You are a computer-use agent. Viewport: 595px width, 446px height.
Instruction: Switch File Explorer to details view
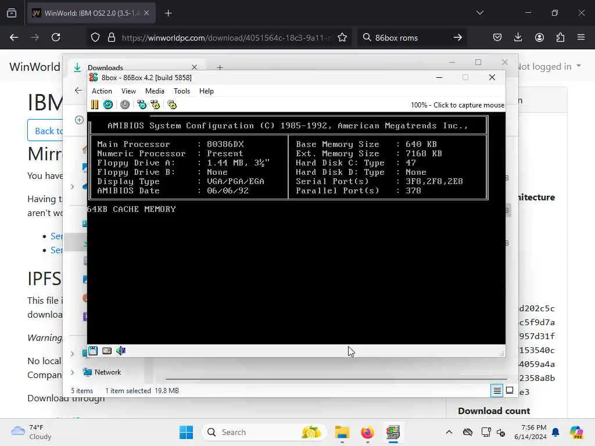(497, 391)
